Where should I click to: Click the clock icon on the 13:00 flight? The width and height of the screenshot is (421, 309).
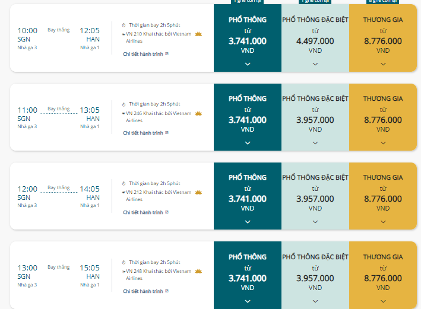124,262
